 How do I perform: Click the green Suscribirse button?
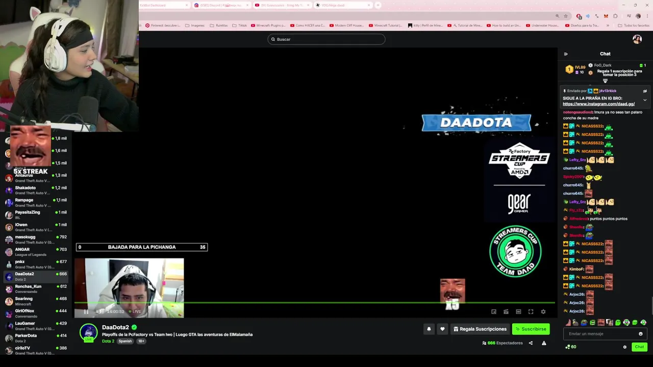531,329
